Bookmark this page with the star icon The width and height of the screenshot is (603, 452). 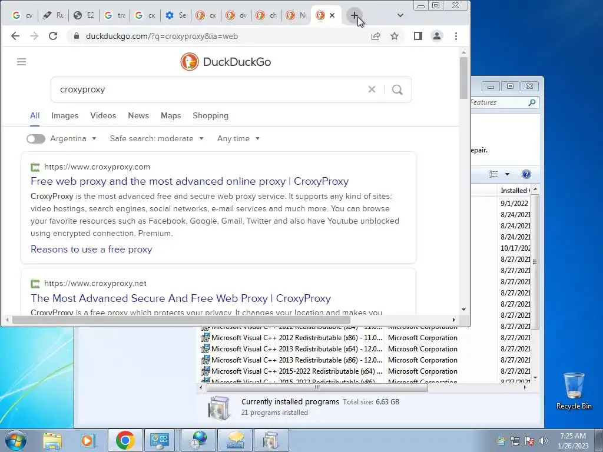pos(395,36)
